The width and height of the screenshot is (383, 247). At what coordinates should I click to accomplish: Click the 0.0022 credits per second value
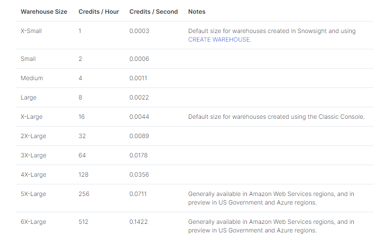click(139, 97)
